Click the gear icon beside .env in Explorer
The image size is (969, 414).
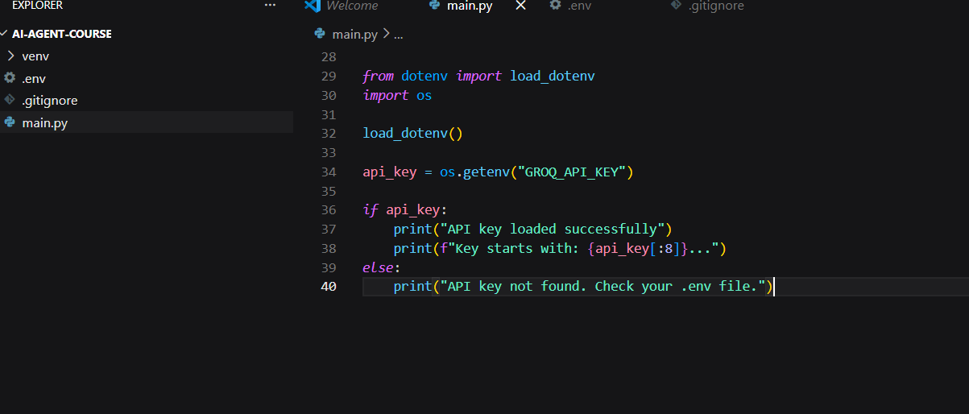coord(10,78)
